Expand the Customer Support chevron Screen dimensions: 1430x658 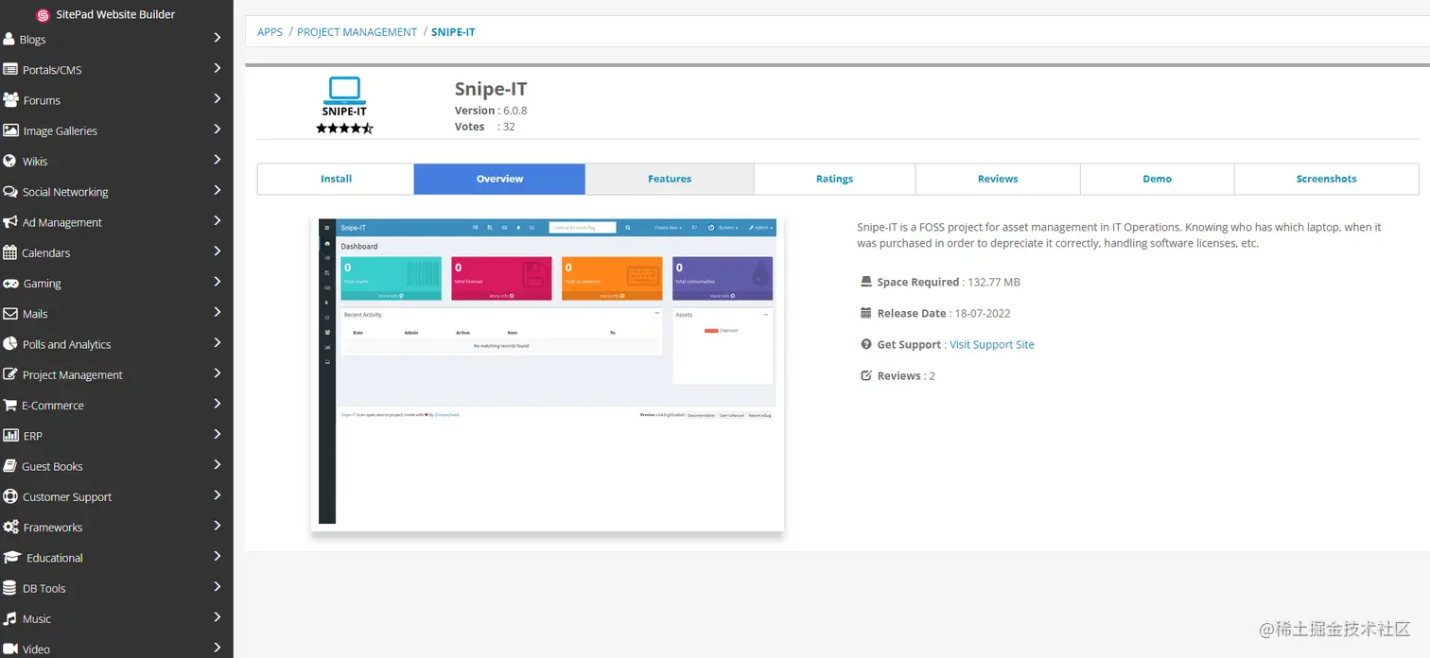tap(217, 495)
